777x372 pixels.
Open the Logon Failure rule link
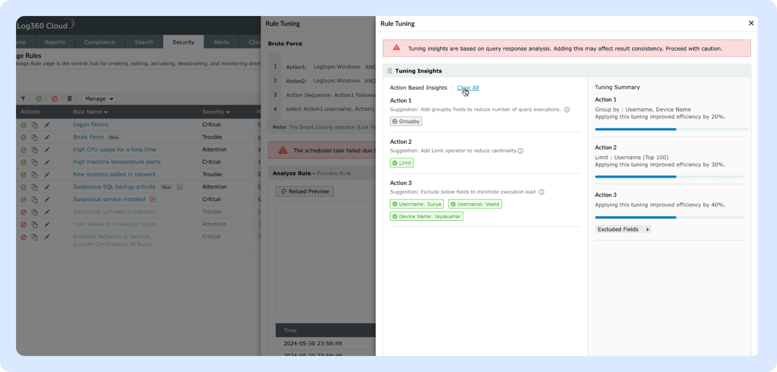(91, 125)
